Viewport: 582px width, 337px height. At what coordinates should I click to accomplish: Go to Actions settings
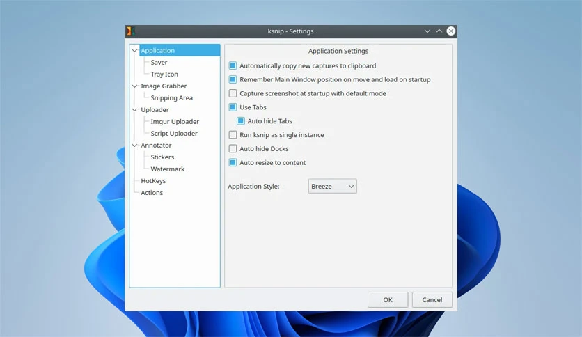coord(152,193)
